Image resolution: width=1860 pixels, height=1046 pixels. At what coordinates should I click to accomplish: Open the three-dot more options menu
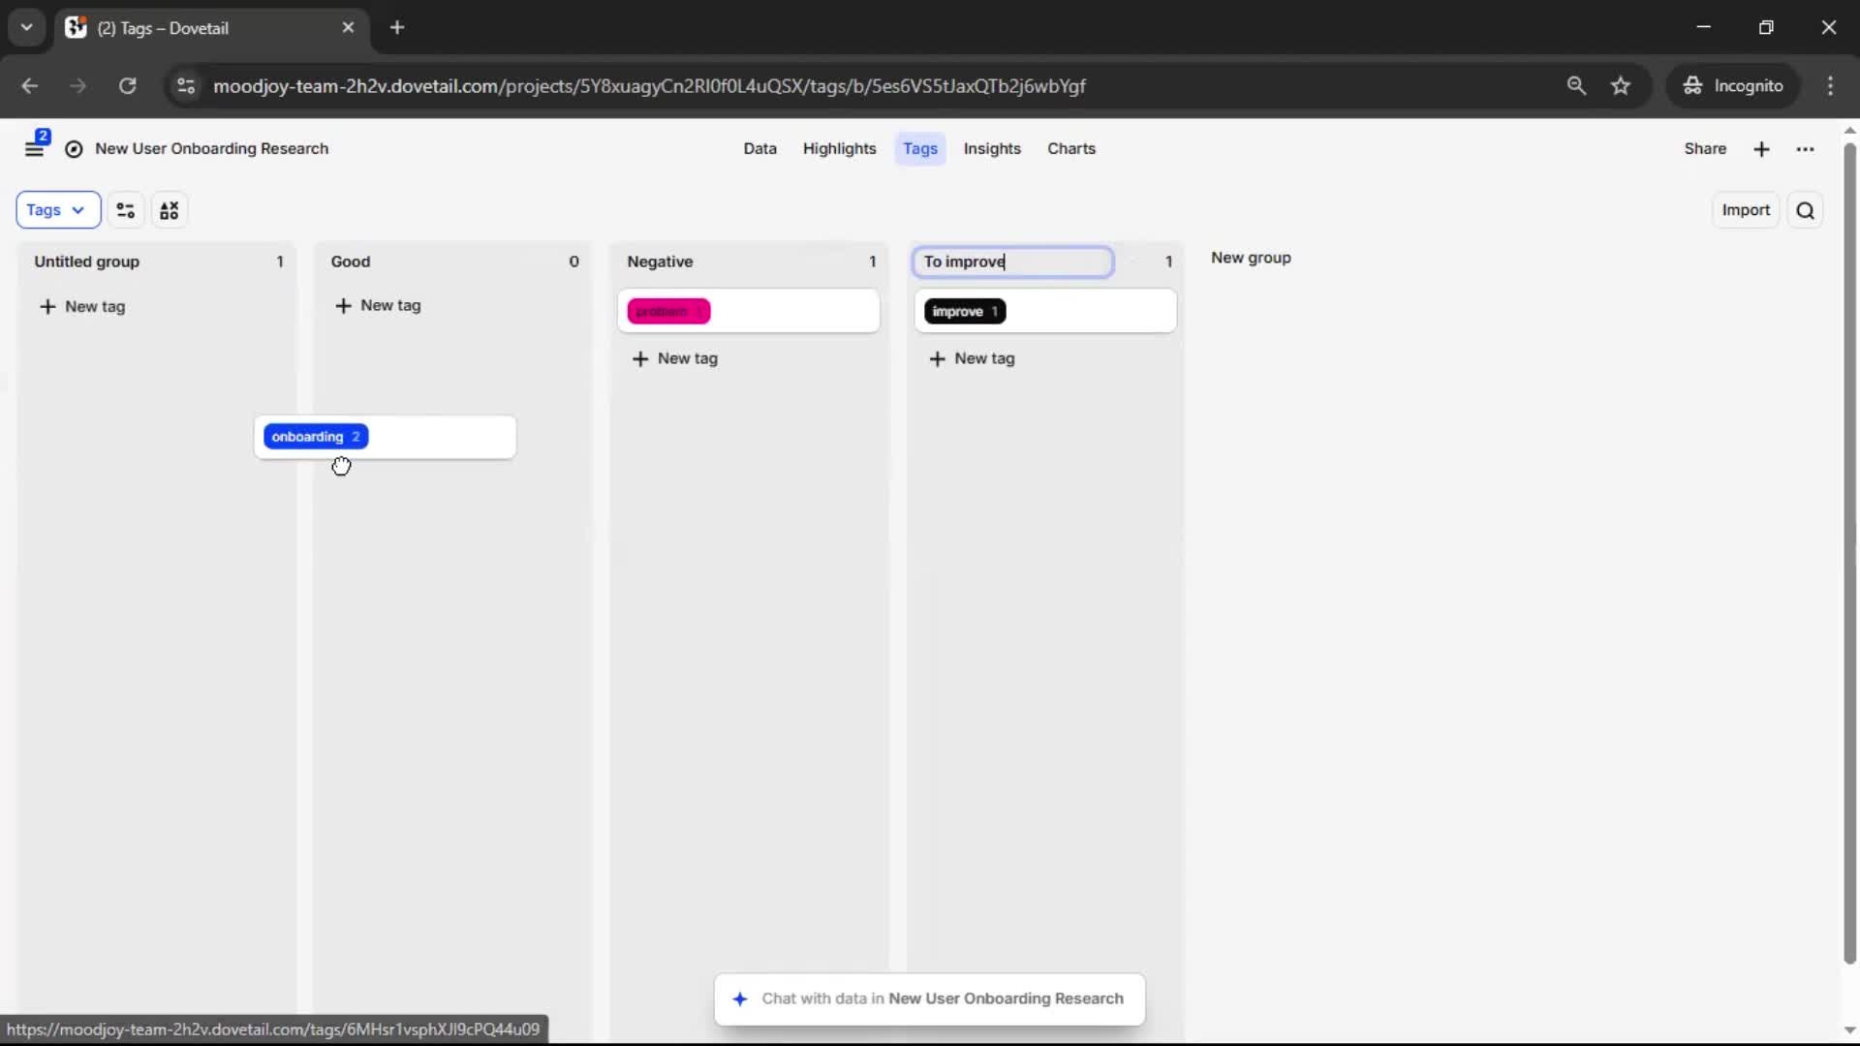pos(1805,149)
